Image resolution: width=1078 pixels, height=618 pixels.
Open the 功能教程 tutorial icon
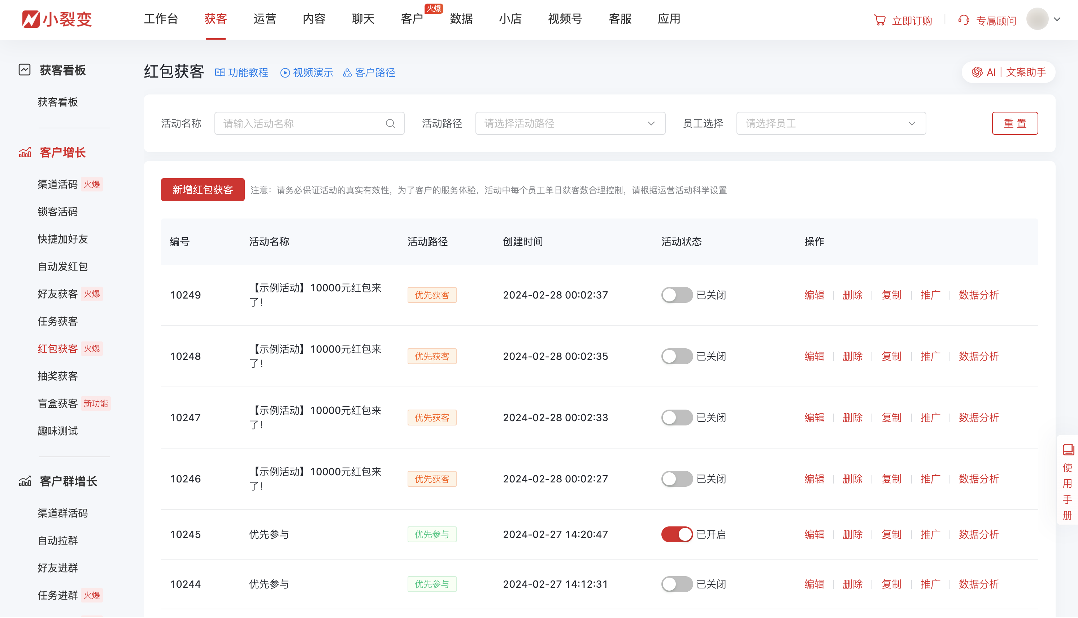point(221,72)
